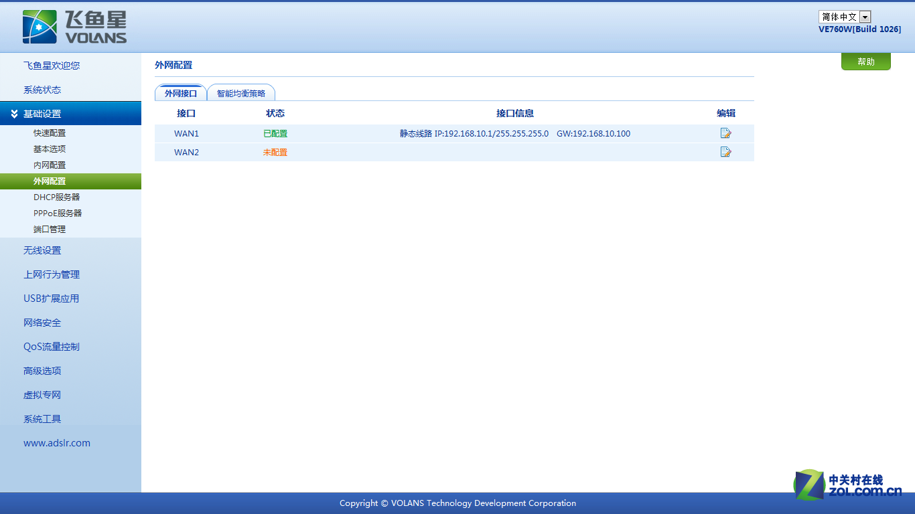The height and width of the screenshot is (514, 915).
Task: Click the 帮助 help button
Action: coord(866,62)
